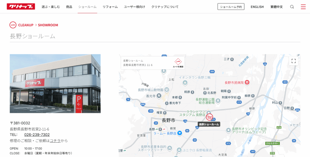Open the リフォーム menu
The height and width of the screenshot is (157, 310).
pyautogui.click(x=110, y=7)
